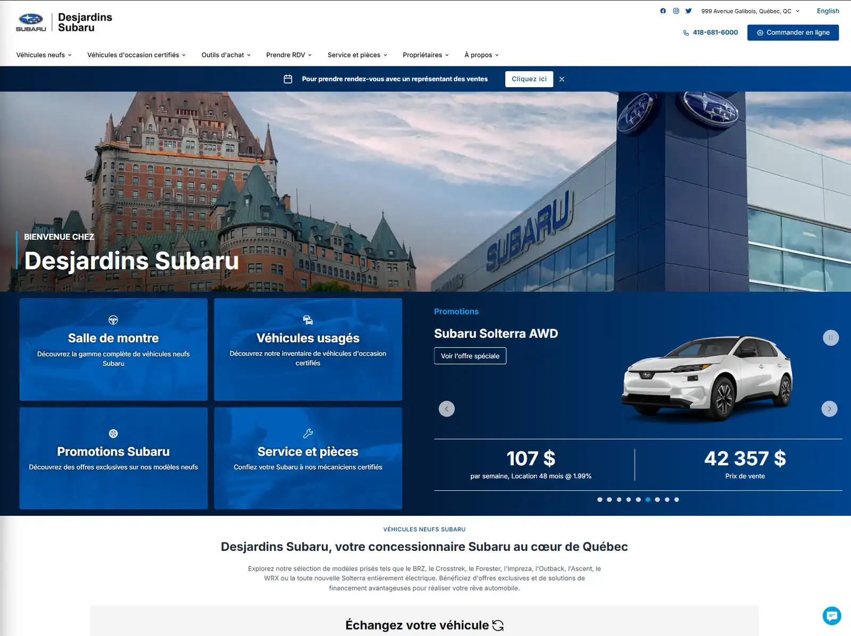The height and width of the screenshot is (636, 851).
Task: Open the Promotions Subaru card
Action: 113,458
